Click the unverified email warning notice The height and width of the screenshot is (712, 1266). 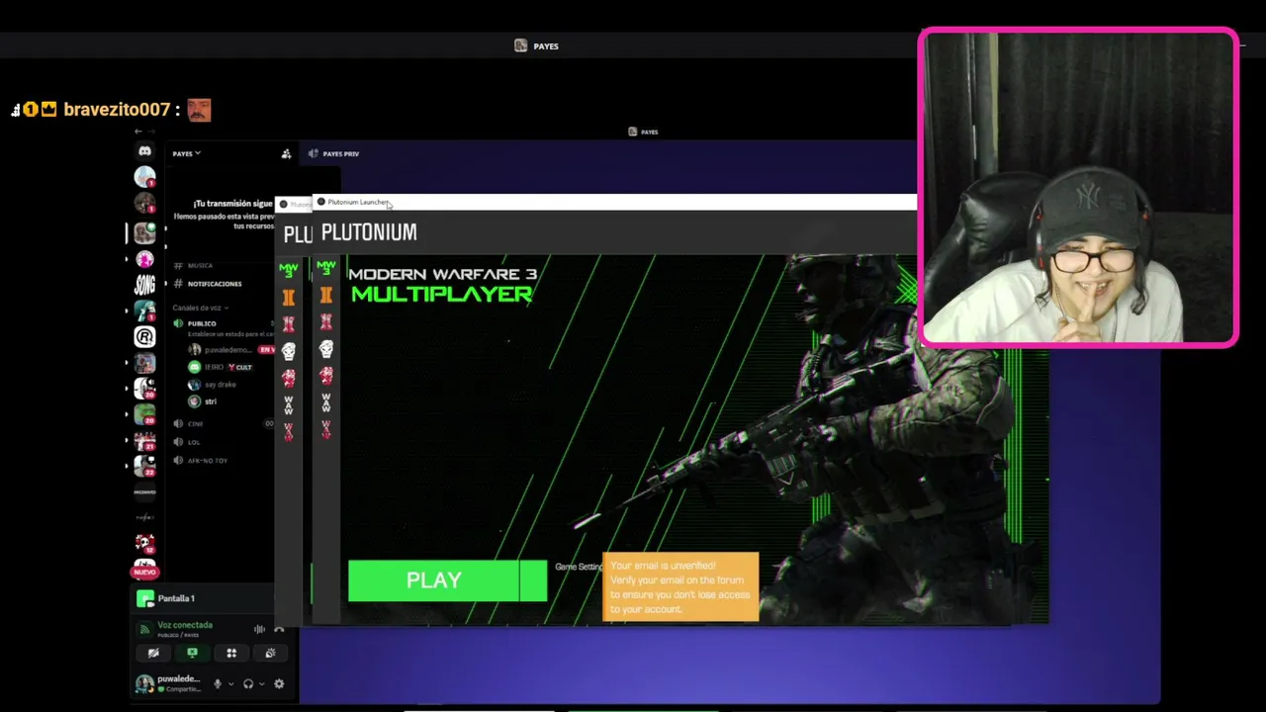(x=680, y=587)
